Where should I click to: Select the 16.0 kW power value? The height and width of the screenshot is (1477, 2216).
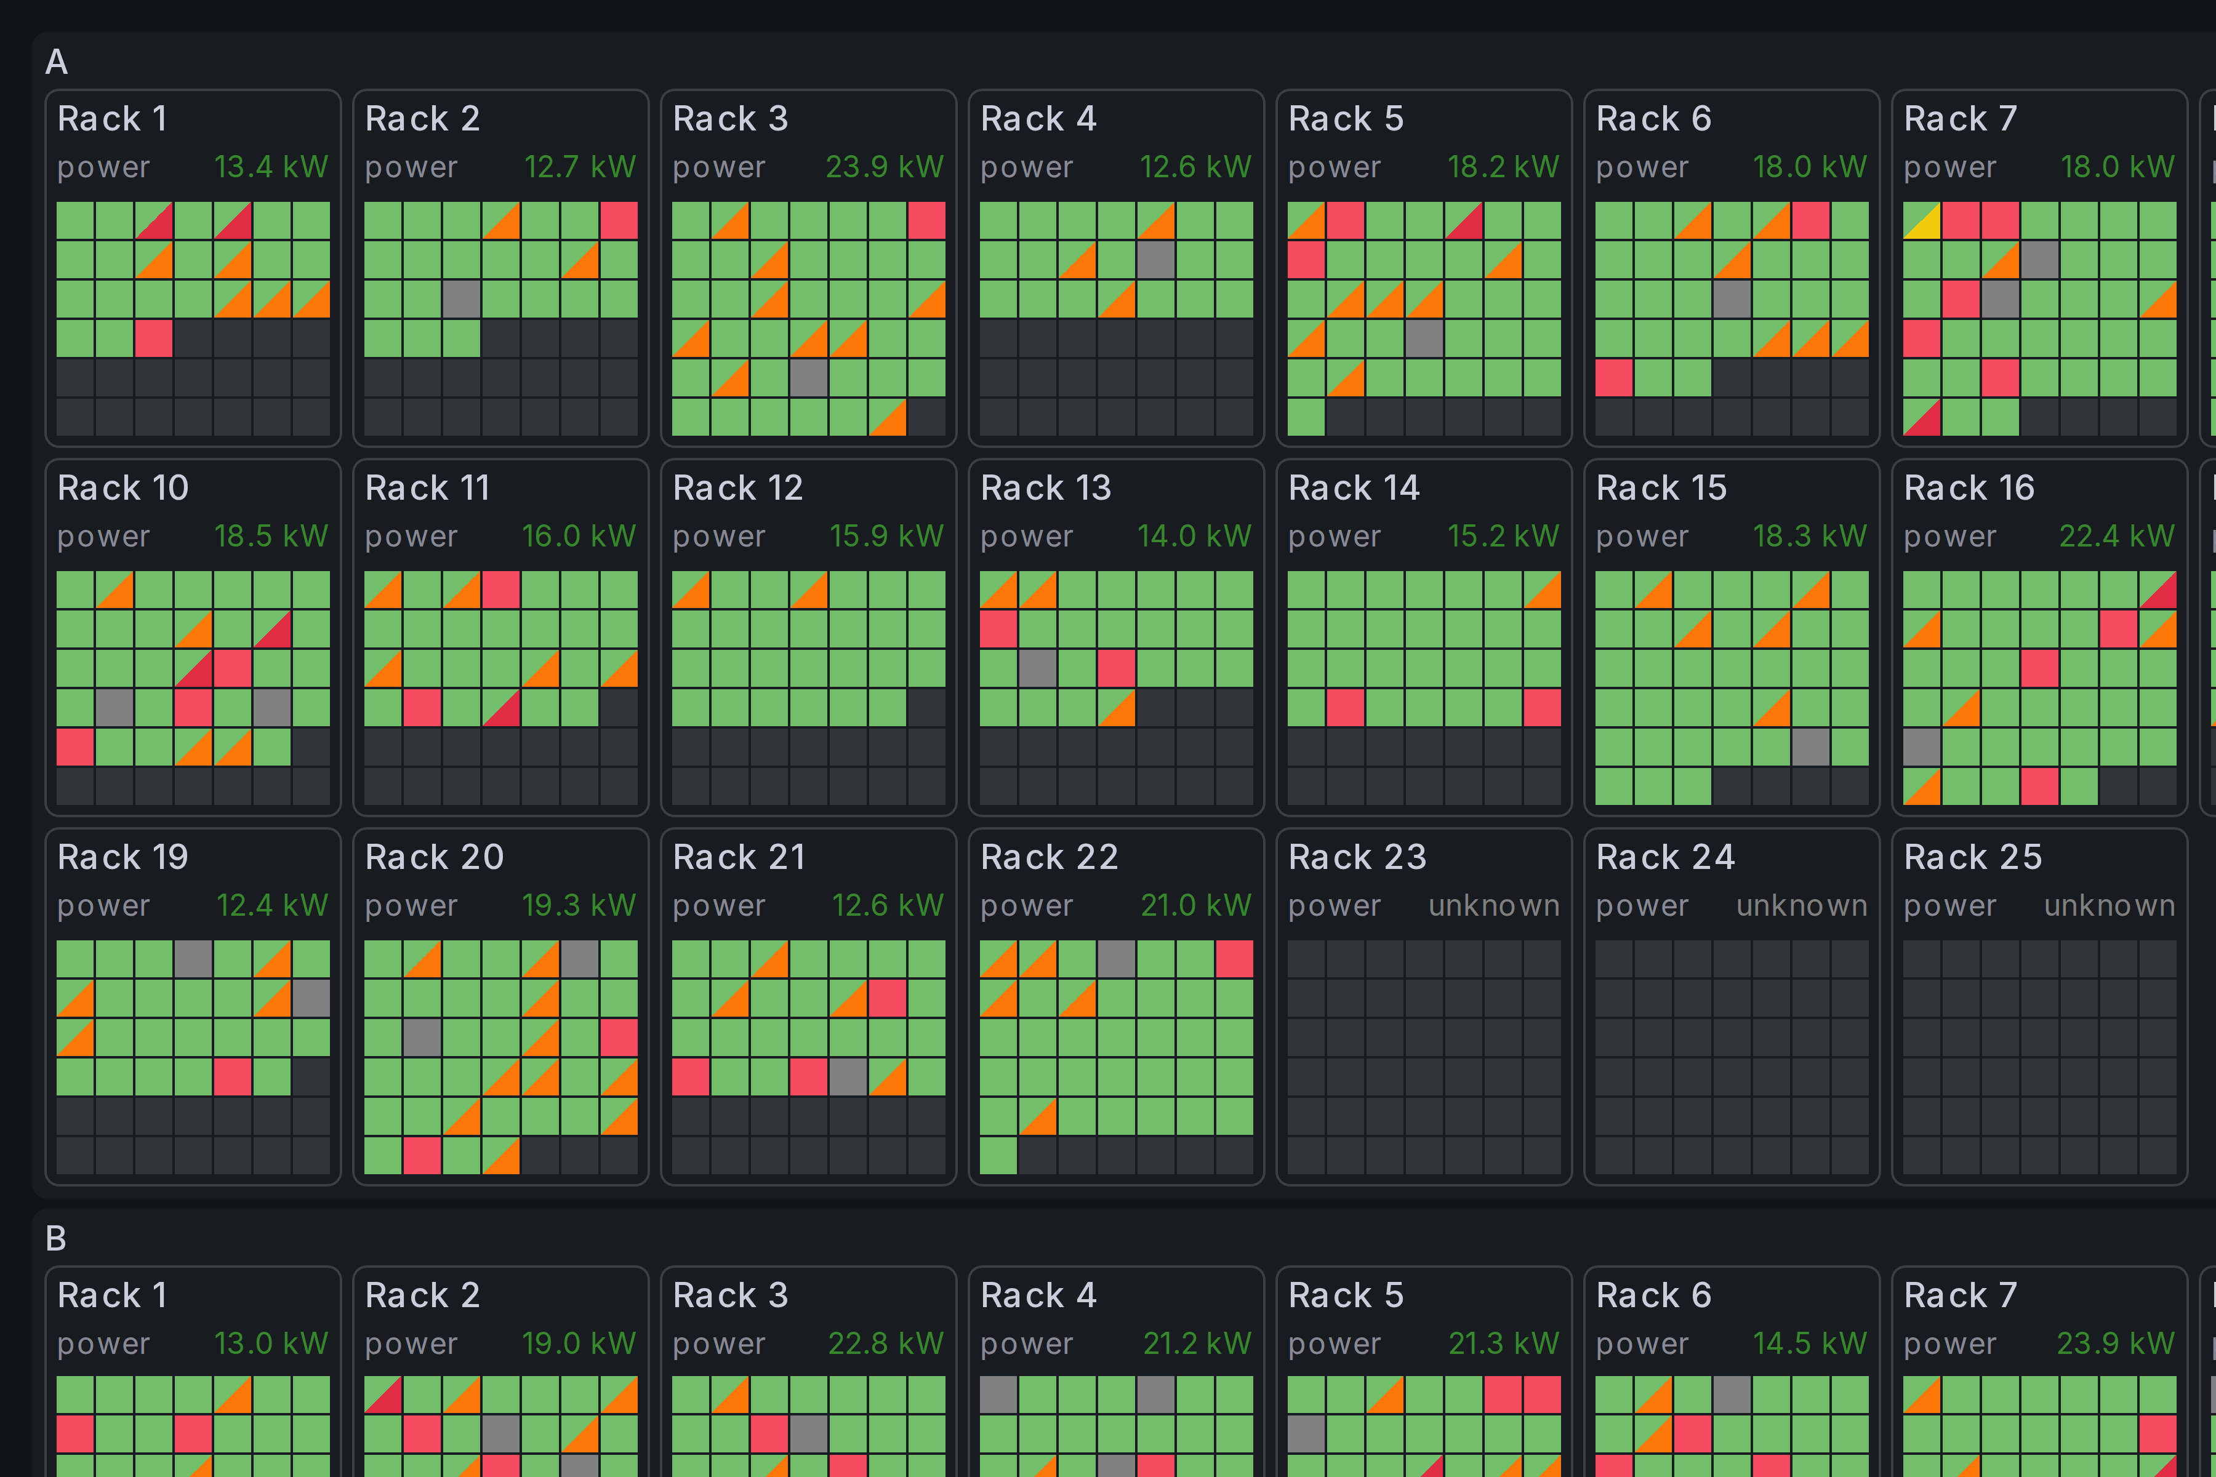tap(579, 536)
